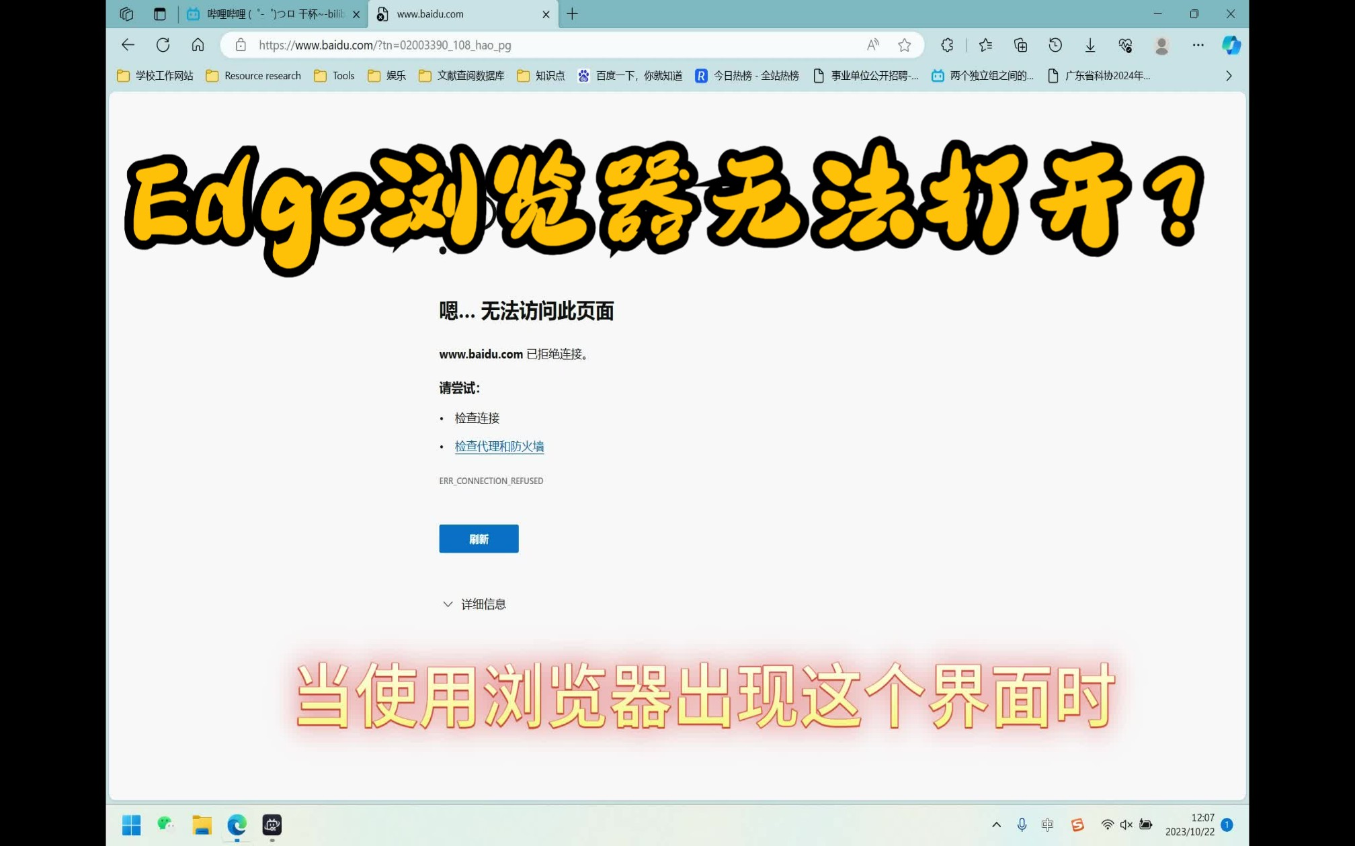Click the Edge browser icon in taskbar
Screen dimensions: 1355x846
(237, 826)
